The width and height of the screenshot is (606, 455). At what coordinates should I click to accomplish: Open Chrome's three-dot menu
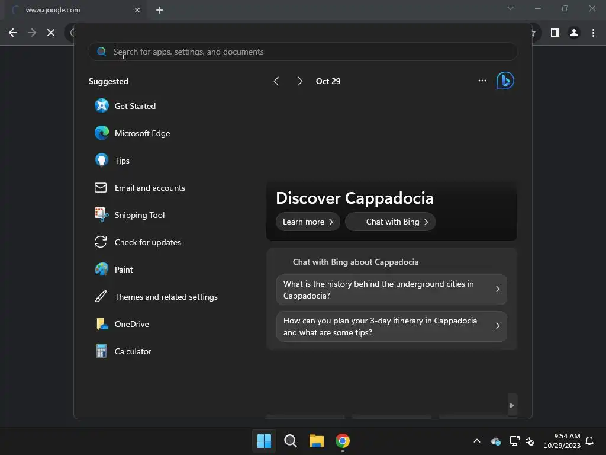click(593, 33)
